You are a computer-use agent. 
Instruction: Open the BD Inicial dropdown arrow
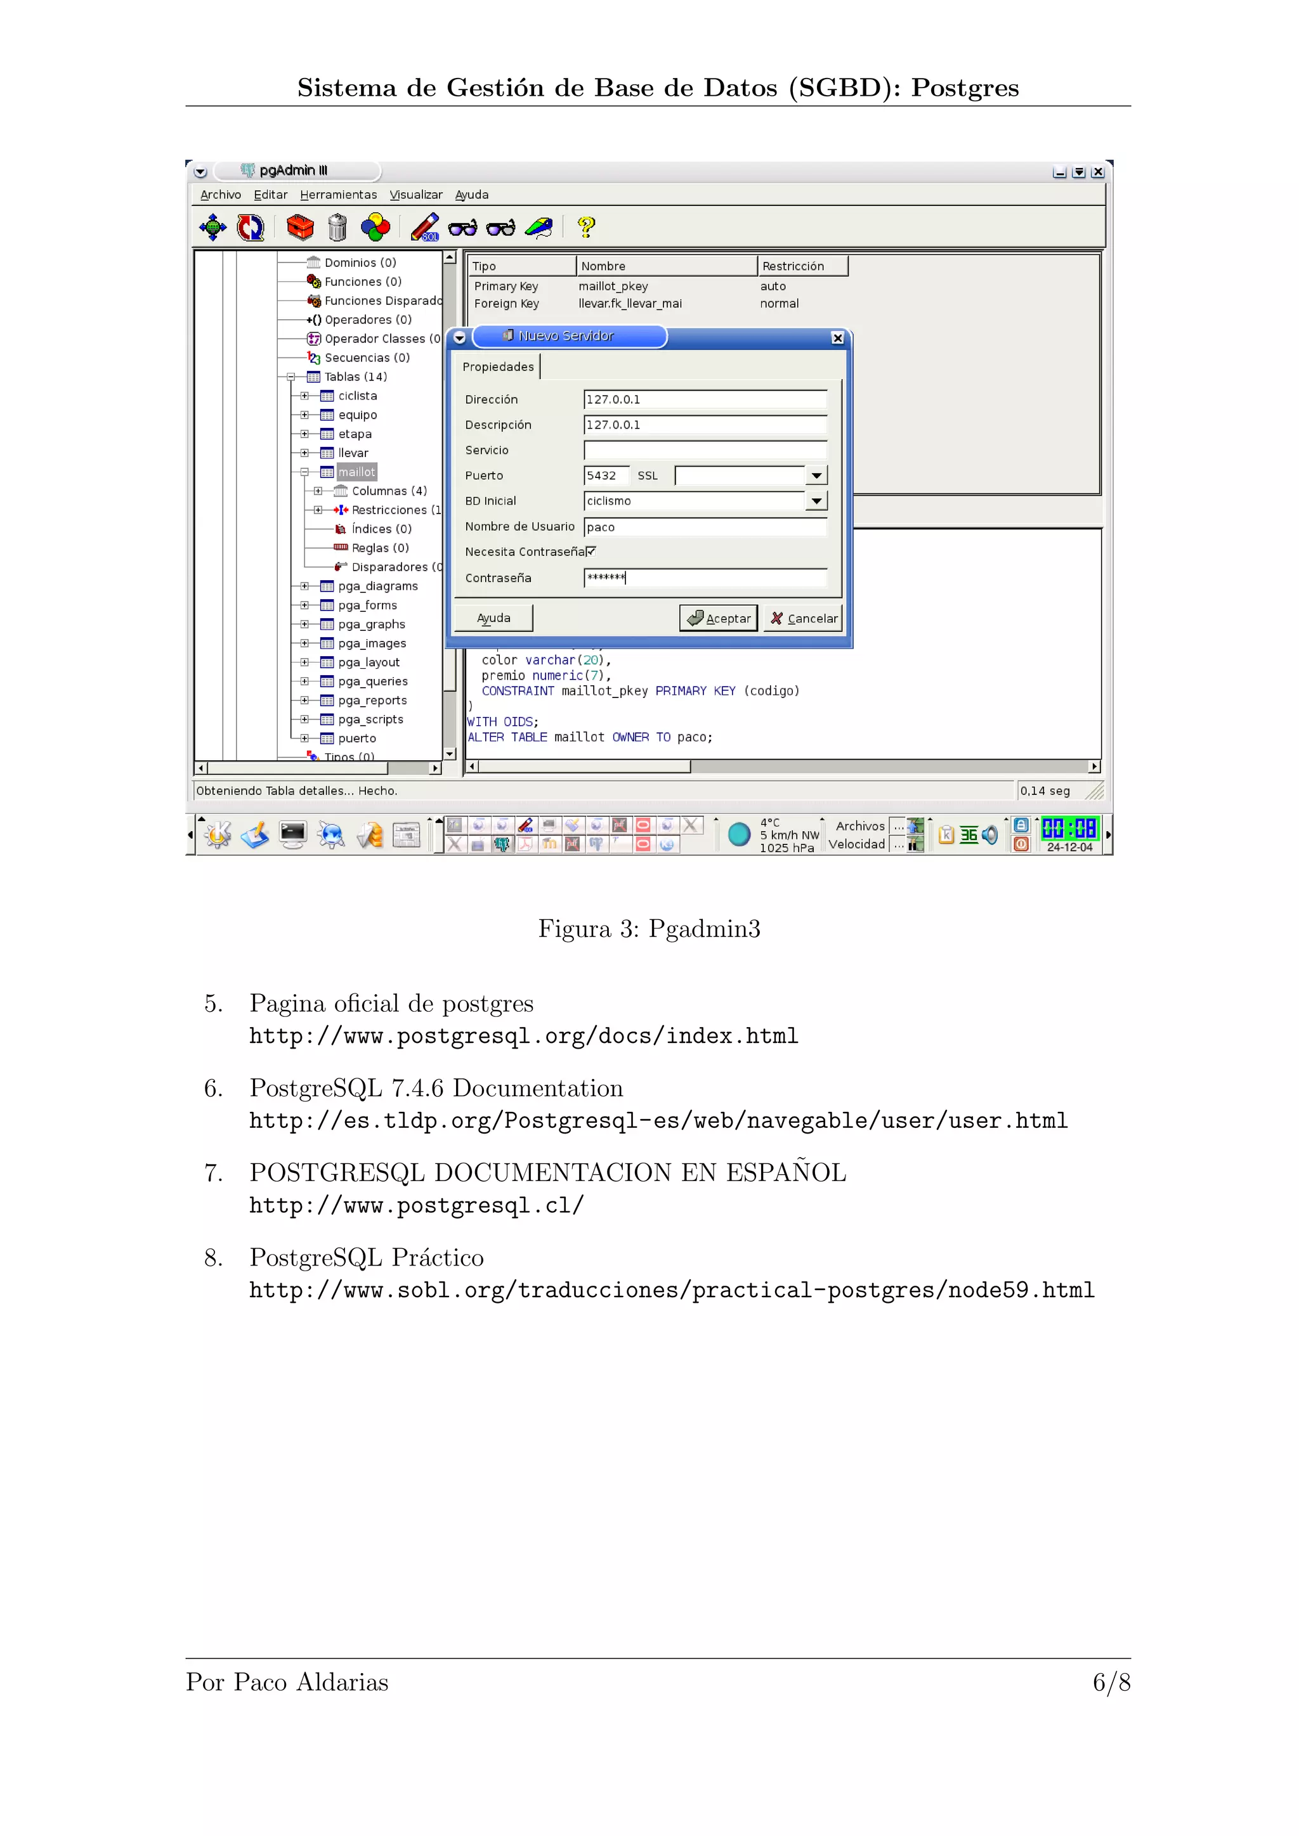click(816, 501)
